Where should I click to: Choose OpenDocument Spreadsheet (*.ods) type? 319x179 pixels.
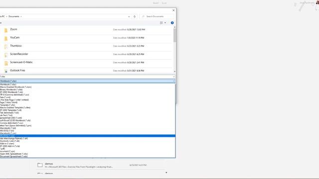pos(88,157)
